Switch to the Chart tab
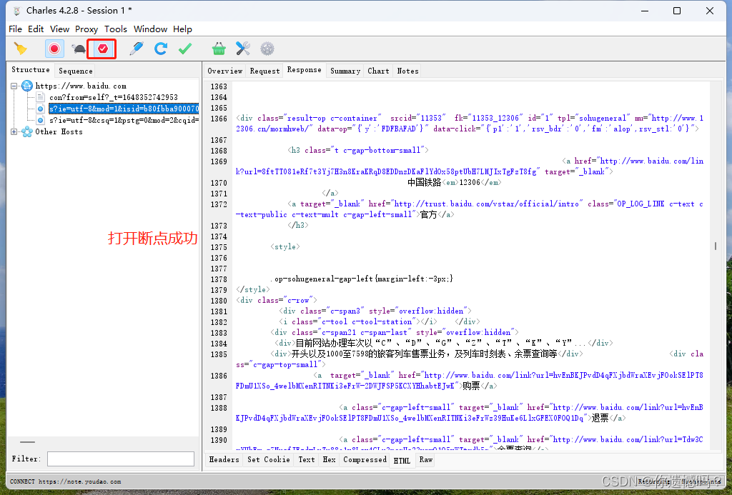Image resolution: width=732 pixels, height=495 pixels. (x=378, y=71)
